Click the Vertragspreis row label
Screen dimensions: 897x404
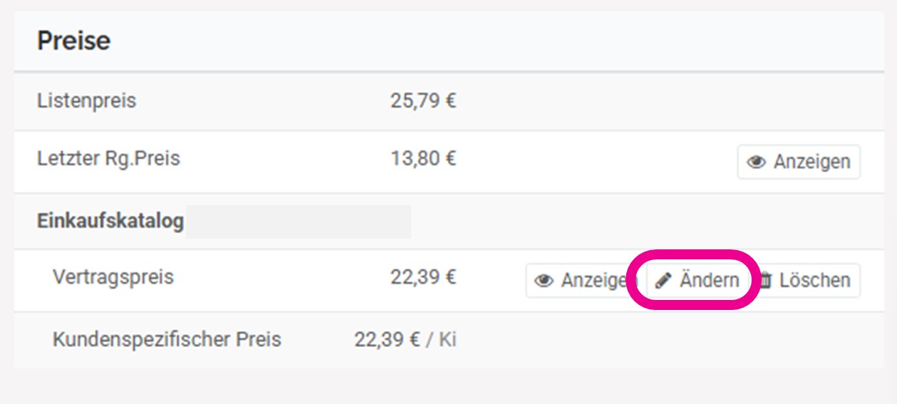coord(113,277)
